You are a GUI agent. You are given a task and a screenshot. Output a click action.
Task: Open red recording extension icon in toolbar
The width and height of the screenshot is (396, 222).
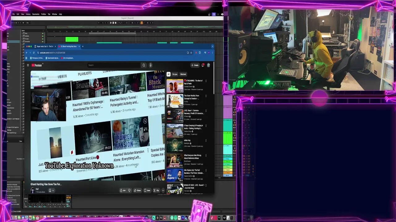click(x=196, y=53)
